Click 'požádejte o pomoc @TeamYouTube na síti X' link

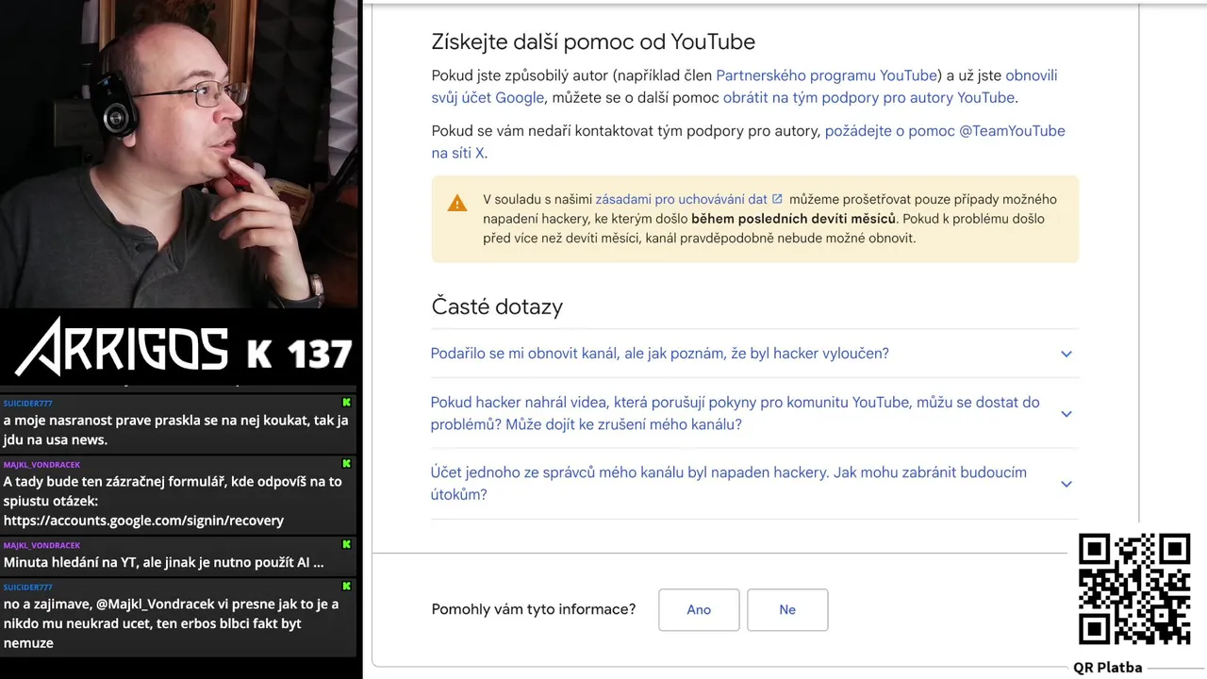(945, 131)
